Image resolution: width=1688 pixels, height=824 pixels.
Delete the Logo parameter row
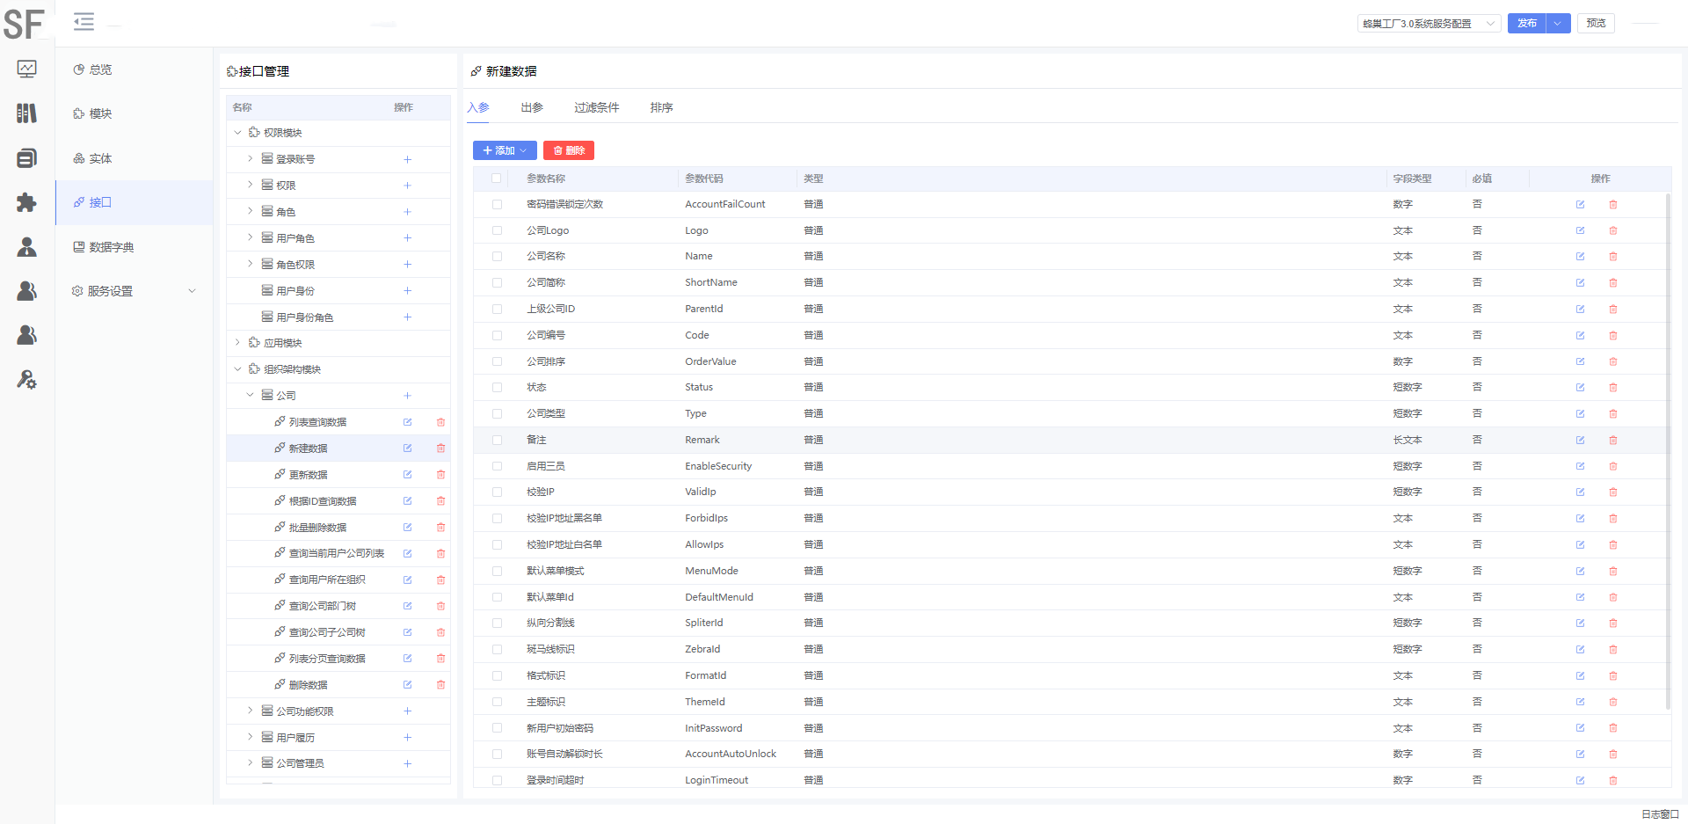click(1612, 231)
